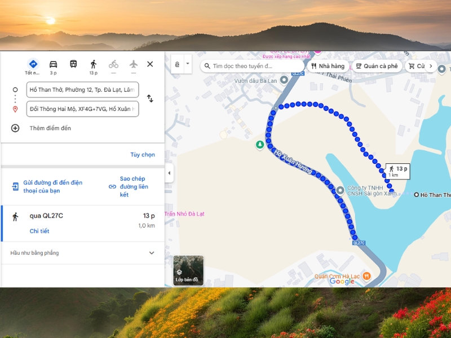Filter map by Quán cà phê

[x=376, y=66]
